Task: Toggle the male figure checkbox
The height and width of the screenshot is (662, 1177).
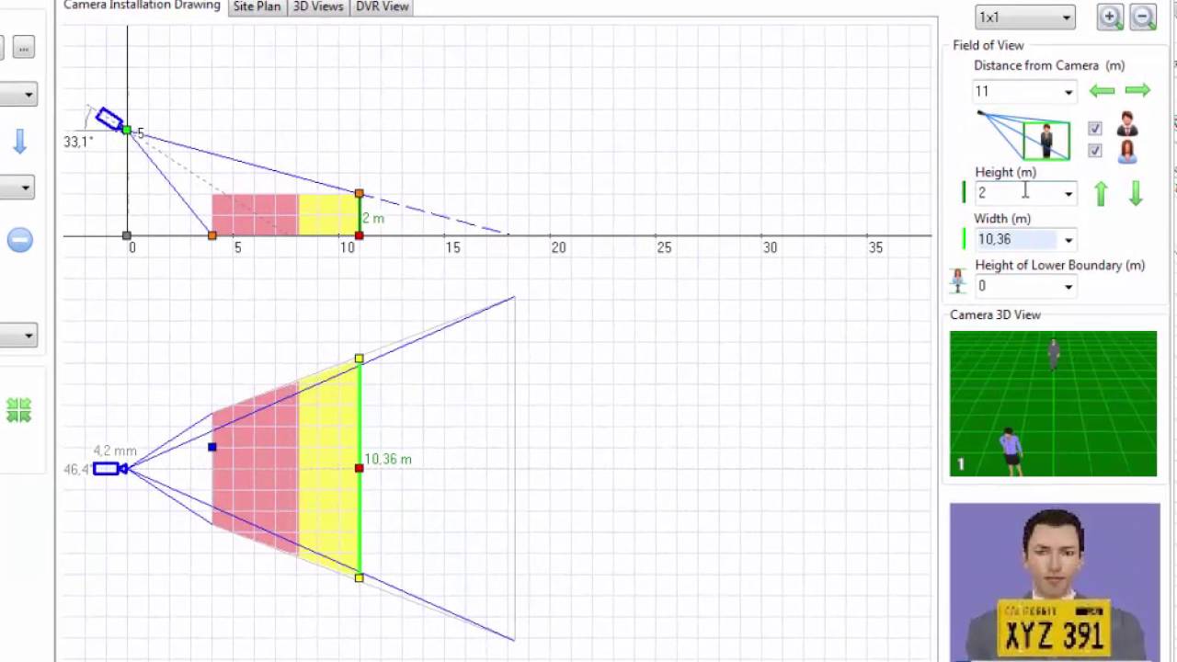Action: pyautogui.click(x=1094, y=129)
